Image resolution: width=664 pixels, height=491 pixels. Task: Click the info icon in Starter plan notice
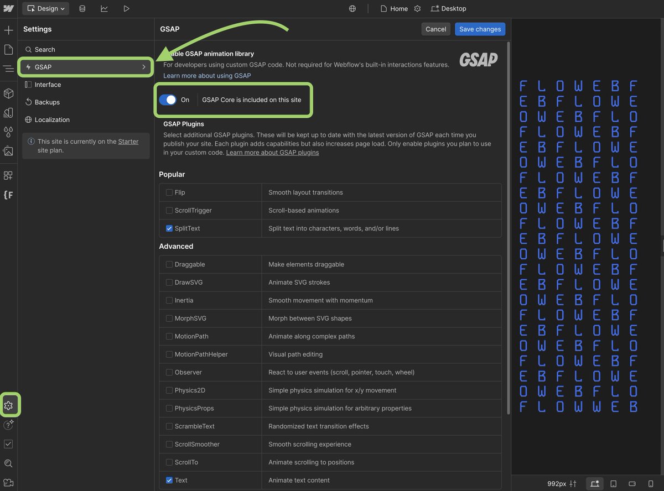click(x=31, y=142)
